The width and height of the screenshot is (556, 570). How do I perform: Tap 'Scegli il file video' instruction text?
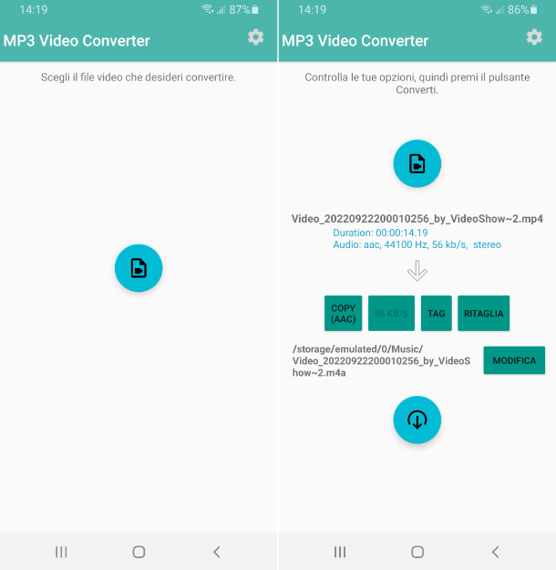139,78
